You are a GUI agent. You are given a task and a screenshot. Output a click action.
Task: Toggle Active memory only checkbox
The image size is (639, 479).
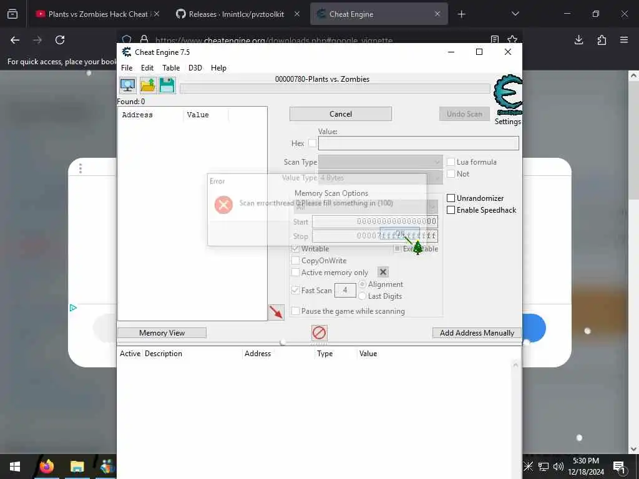[x=295, y=272]
